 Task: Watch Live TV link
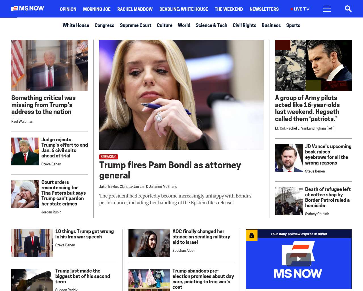[x=300, y=9]
